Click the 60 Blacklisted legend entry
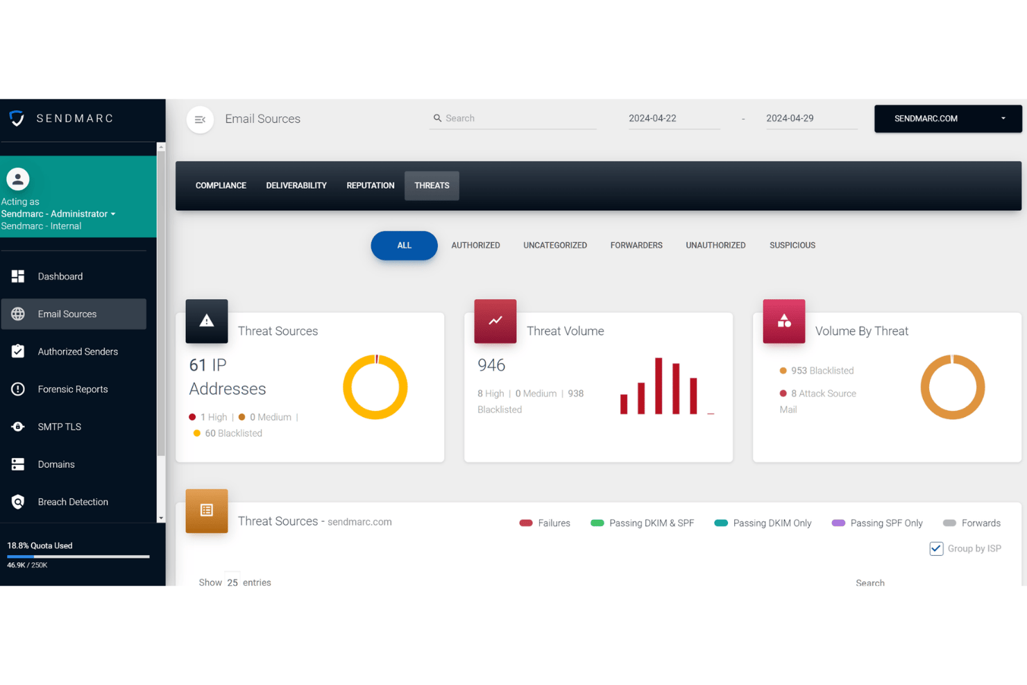 coord(228,433)
